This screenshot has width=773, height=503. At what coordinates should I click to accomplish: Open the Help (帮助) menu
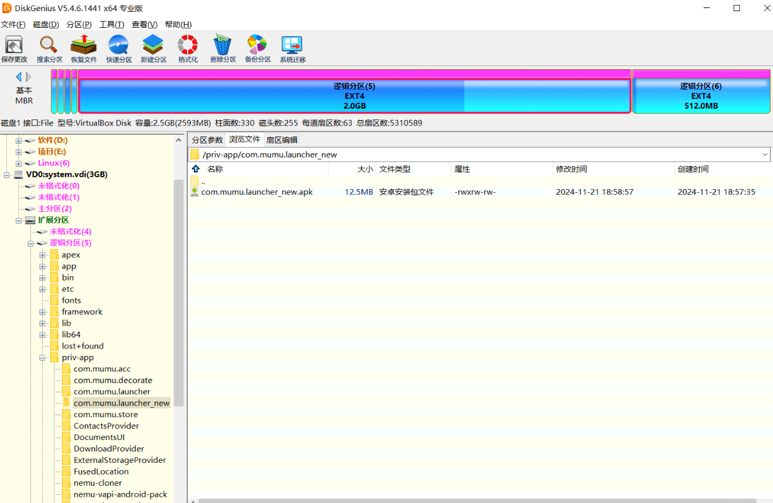point(178,25)
